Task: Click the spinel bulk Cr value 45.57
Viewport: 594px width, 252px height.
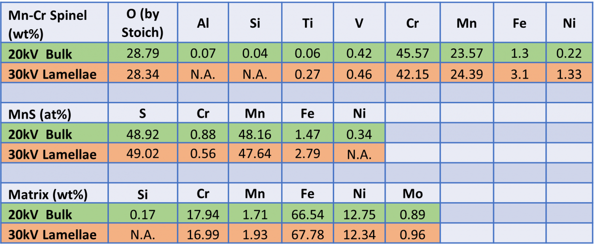Action: 412,53
